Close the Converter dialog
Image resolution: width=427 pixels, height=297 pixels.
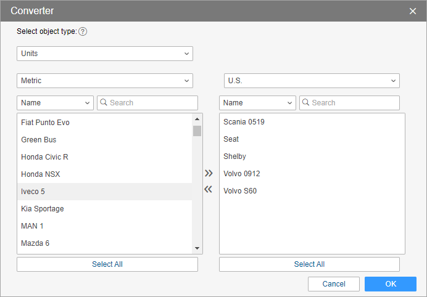[413, 11]
